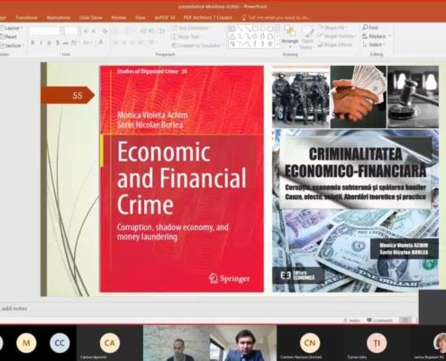
Task: Click the Tell me what you want search box
Action: (276, 18)
